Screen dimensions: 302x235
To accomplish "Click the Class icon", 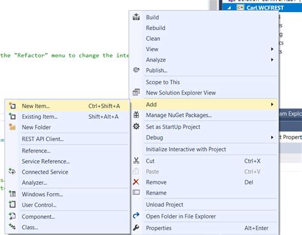I will click(x=12, y=227).
